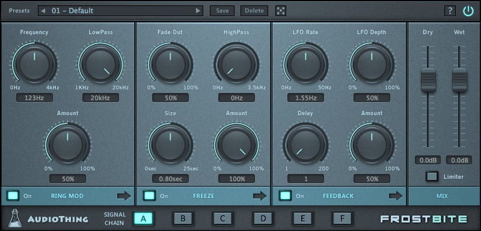Toggle the plugin power bypass icon
The width and height of the screenshot is (481, 231).
(468, 11)
